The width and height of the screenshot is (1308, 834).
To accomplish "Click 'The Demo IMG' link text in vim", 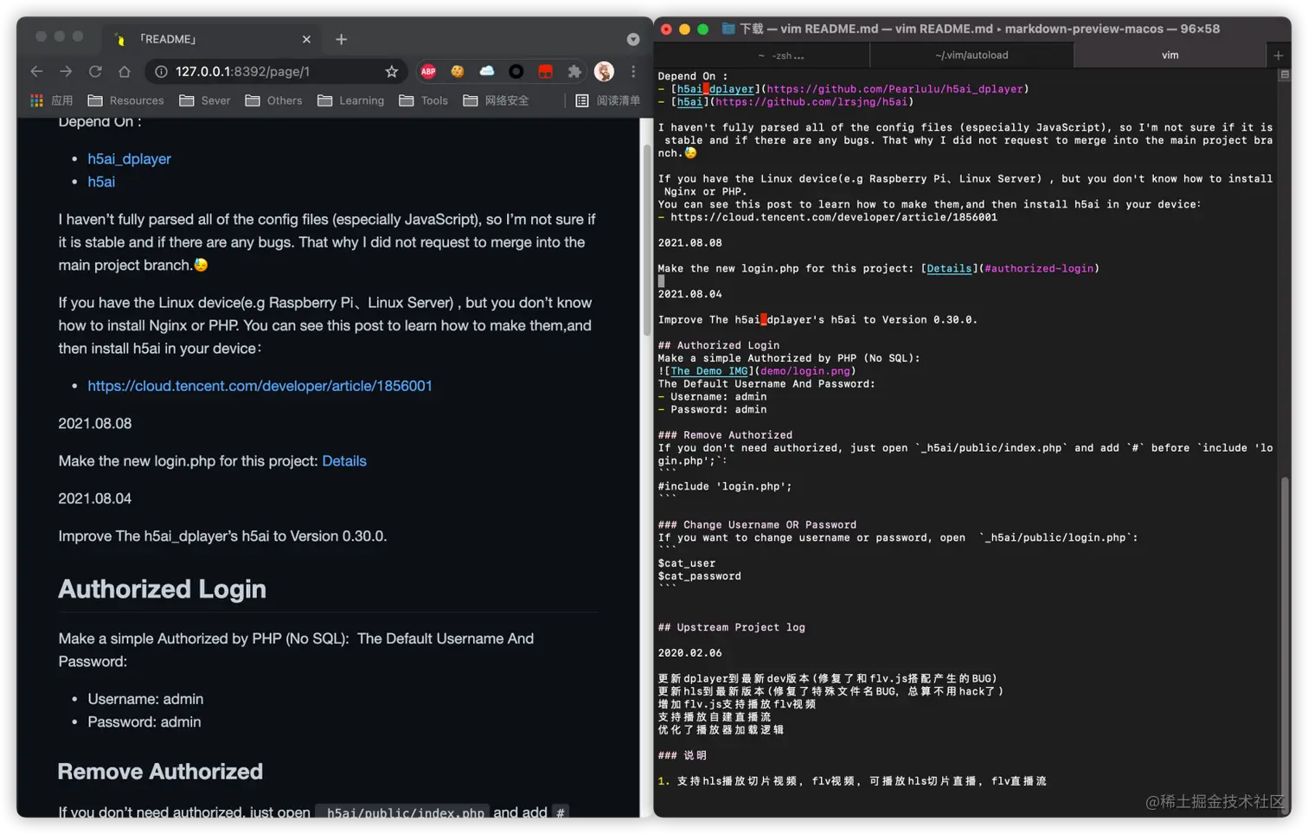I will pyautogui.click(x=708, y=371).
